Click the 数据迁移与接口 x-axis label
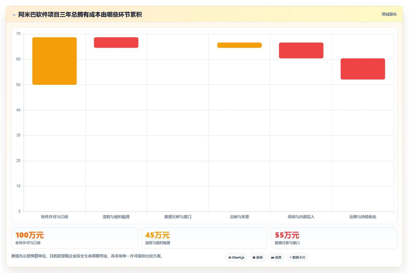The image size is (409, 273). [178, 217]
